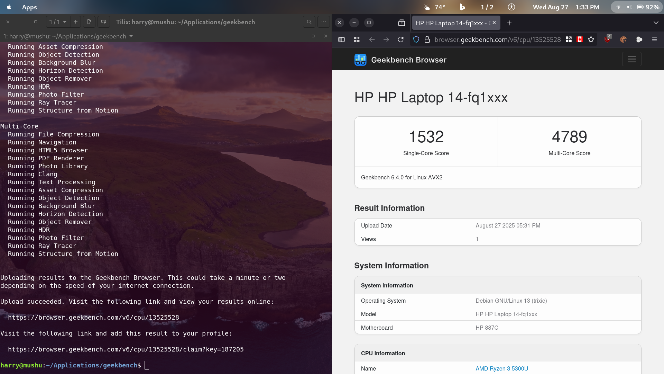Open the list all tabs chevron
The height and width of the screenshot is (374, 664).
pyautogui.click(x=656, y=23)
